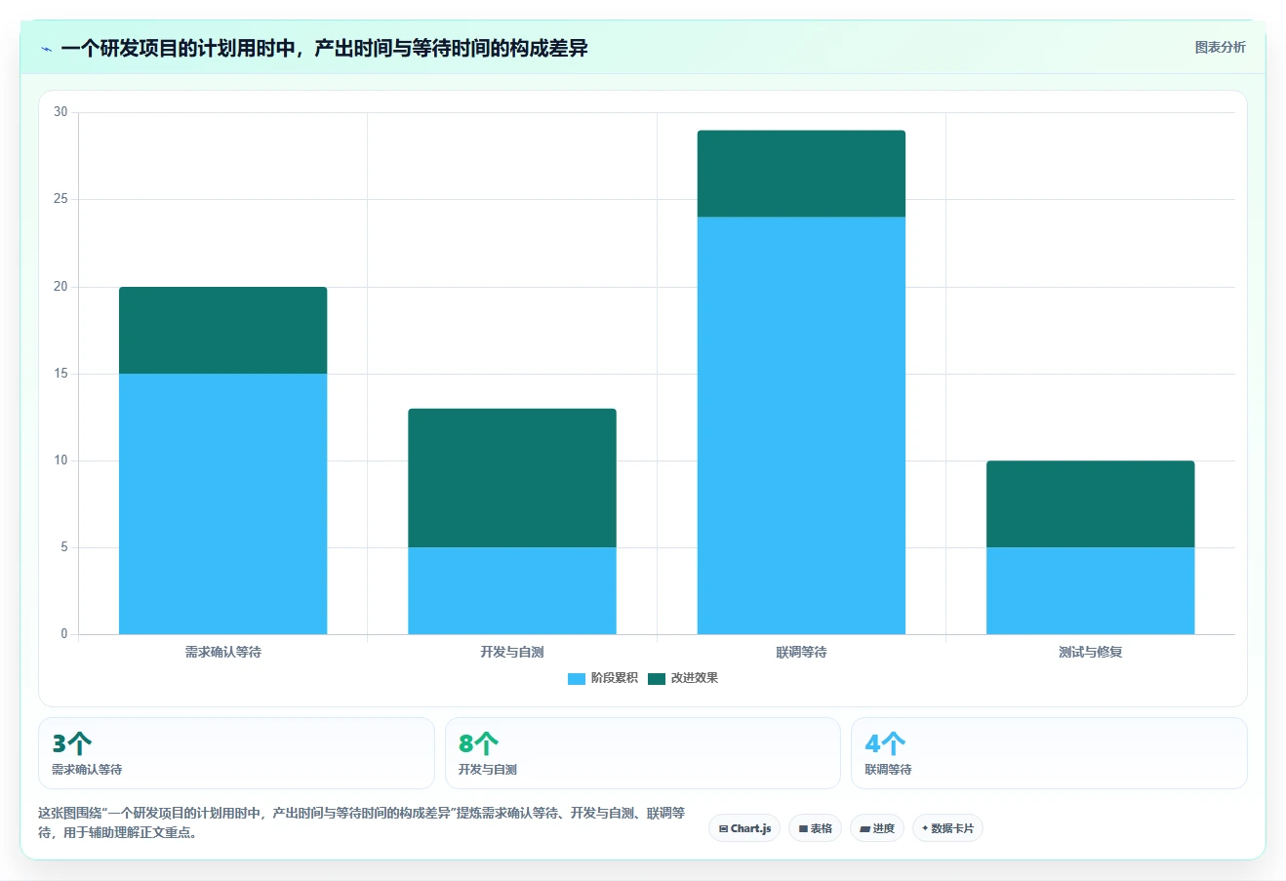Click the y-axis value 25
This screenshot has width=1286, height=881.
coord(60,199)
